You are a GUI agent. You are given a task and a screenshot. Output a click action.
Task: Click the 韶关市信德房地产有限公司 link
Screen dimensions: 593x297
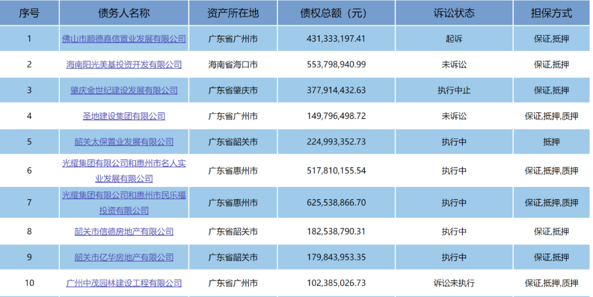[124, 232]
